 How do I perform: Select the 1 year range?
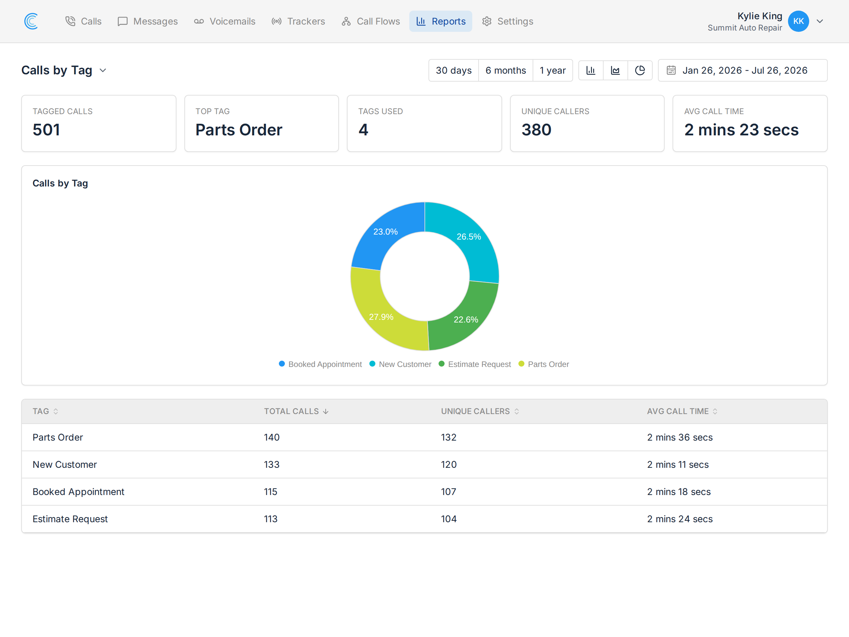pos(552,70)
